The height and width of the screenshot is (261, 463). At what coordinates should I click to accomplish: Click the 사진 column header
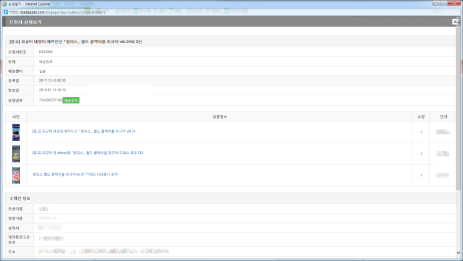pyautogui.click(x=16, y=117)
